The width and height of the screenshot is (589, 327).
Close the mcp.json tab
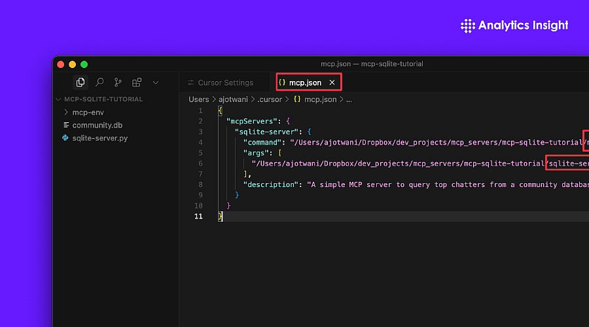pyautogui.click(x=332, y=82)
